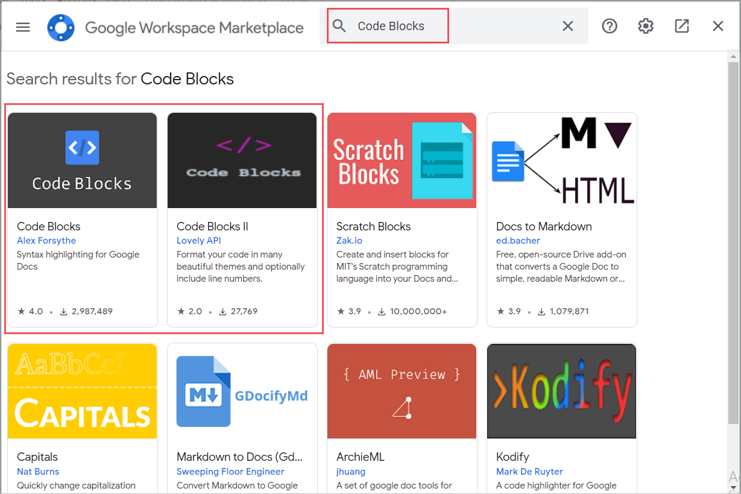
Task: Click the ArchieML app title
Action: tap(360, 457)
